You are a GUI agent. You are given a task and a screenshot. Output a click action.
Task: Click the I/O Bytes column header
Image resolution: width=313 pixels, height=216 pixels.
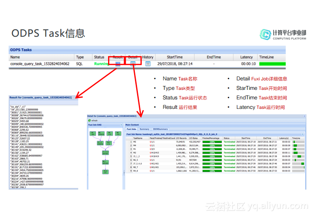195,138
